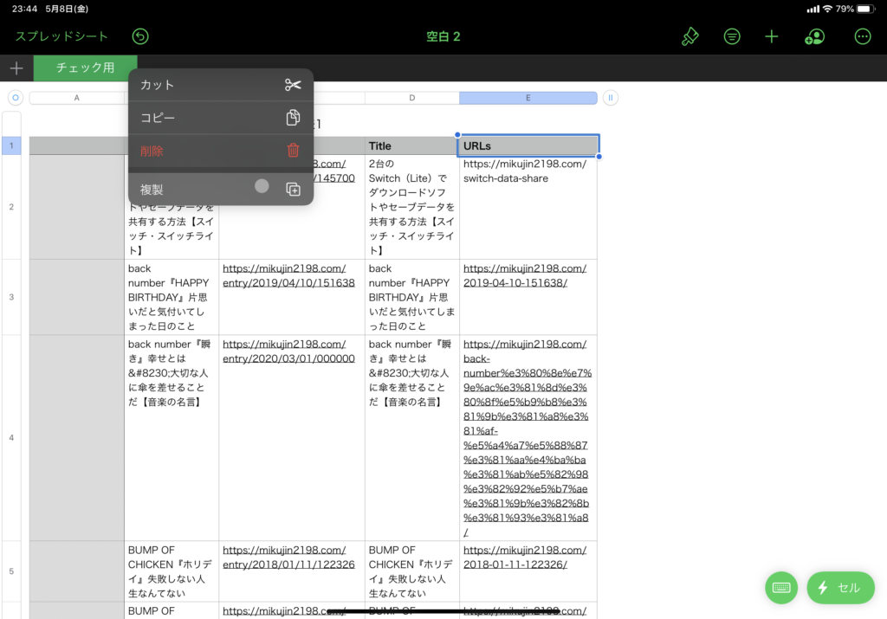Go back to スプレッドシート list
Screen dimensions: 887x619
pyautogui.click(x=62, y=36)
